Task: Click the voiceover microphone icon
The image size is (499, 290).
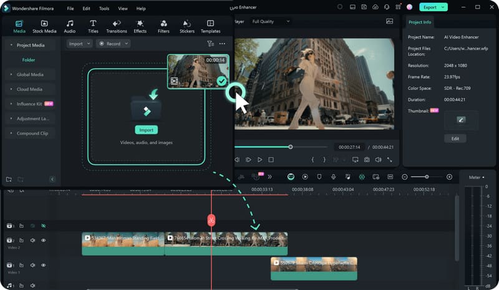Action: tap(334, 177)
